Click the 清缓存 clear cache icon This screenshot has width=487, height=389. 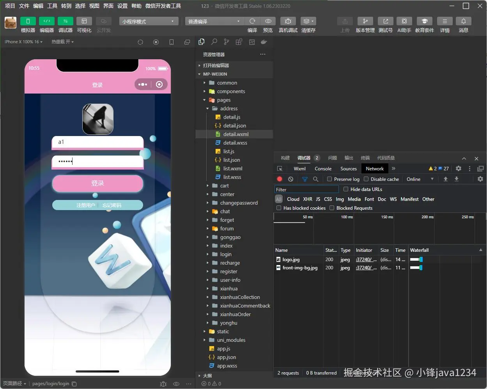[x=308, y=21]
